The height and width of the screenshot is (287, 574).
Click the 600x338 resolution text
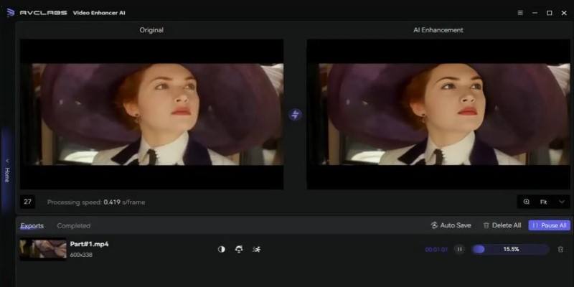pos(81,255)
